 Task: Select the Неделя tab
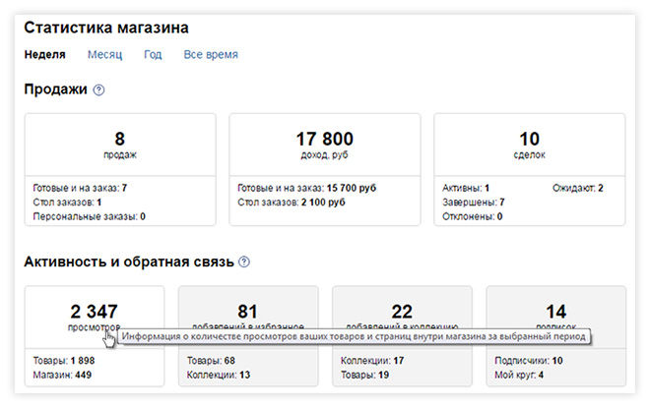click(45, 55)
